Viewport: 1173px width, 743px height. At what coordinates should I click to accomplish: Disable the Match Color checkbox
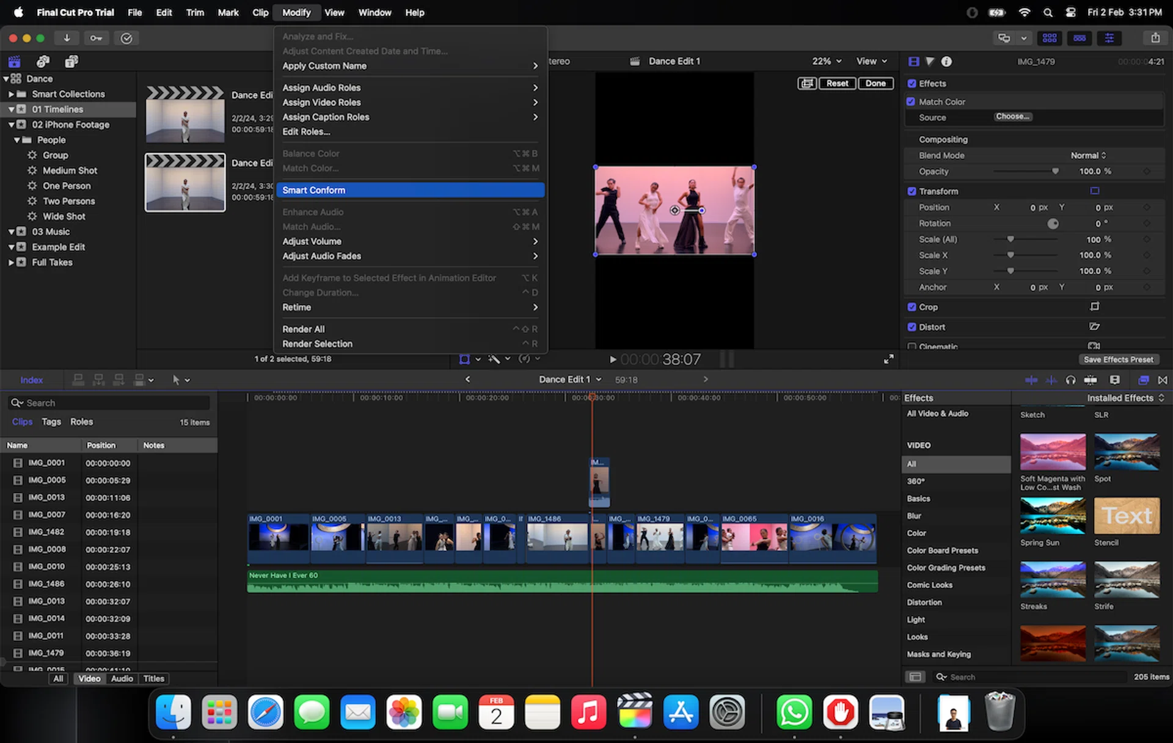911,101
